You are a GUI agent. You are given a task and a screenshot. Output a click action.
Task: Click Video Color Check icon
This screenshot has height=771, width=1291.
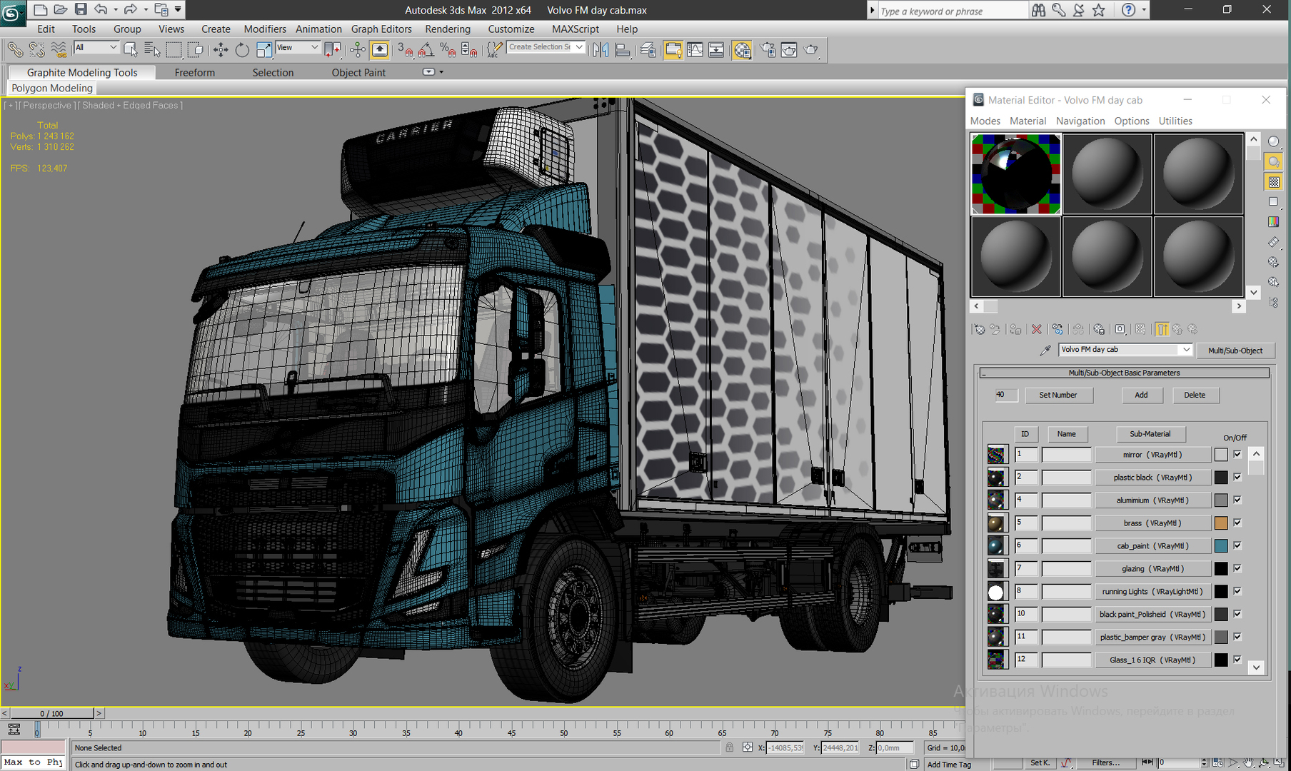click(1273, 222)
